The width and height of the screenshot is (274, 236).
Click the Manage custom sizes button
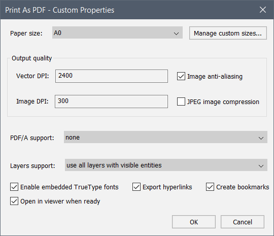click(x=228, y=33)
